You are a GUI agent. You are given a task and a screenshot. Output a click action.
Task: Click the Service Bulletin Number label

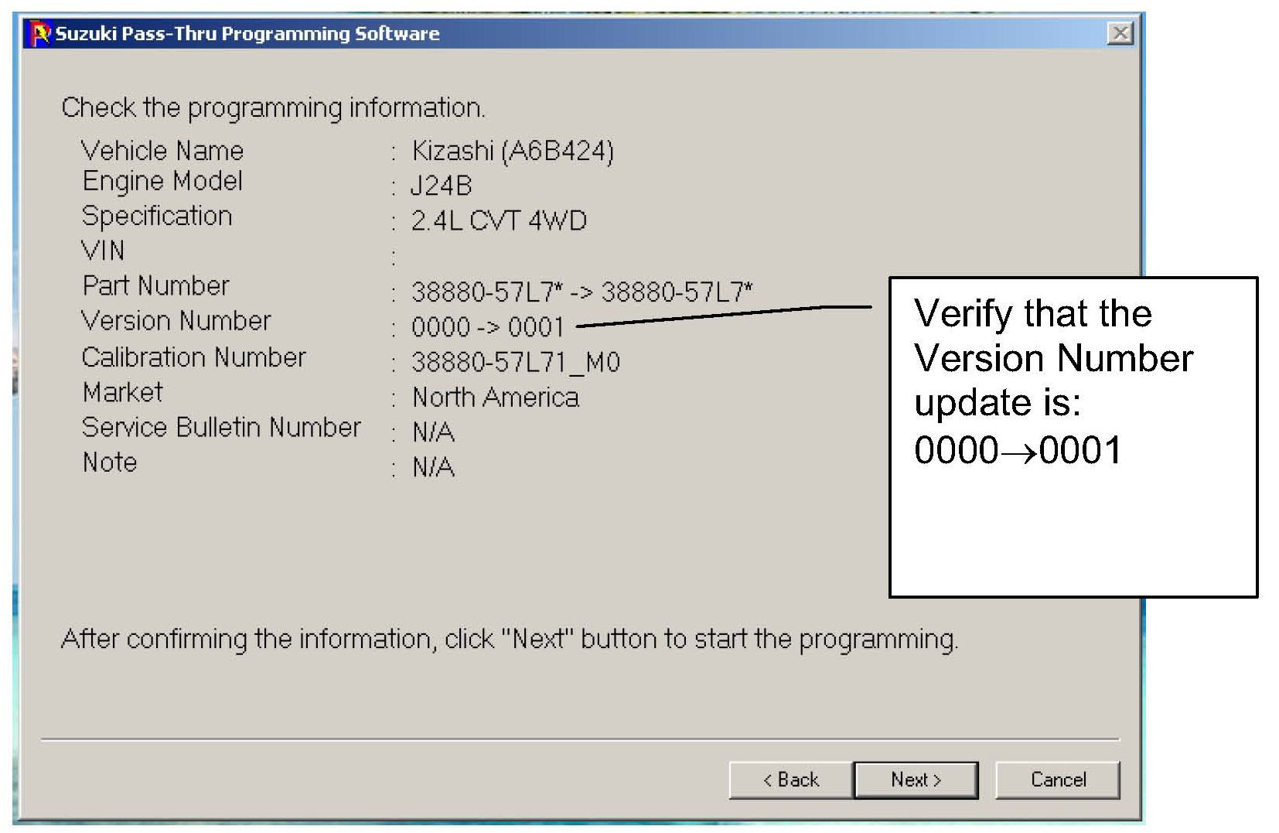tap(221, 427)
